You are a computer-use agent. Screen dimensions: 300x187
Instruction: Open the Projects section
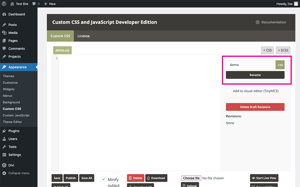19,57
